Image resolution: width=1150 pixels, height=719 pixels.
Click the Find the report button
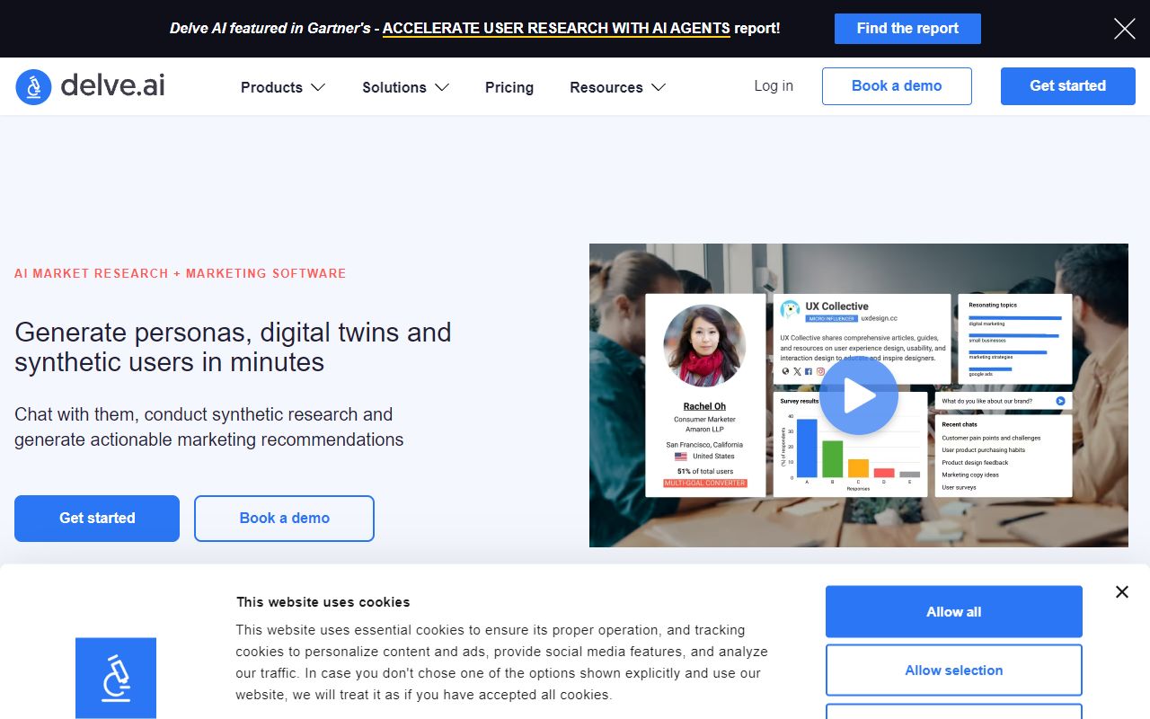point(907,29)
